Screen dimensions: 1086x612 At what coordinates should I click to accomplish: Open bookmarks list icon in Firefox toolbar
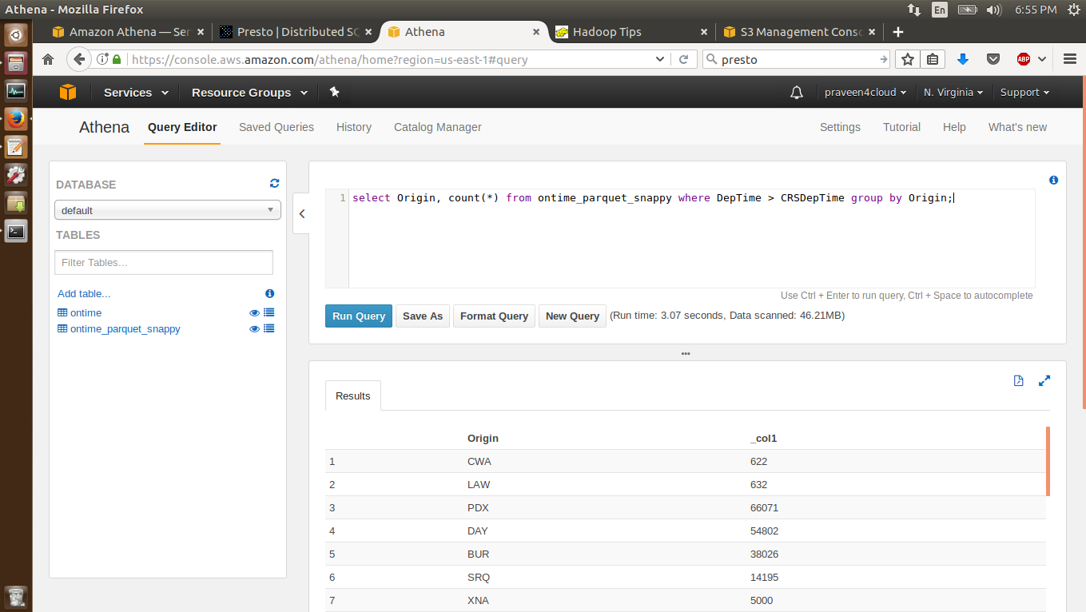point(933,59)
